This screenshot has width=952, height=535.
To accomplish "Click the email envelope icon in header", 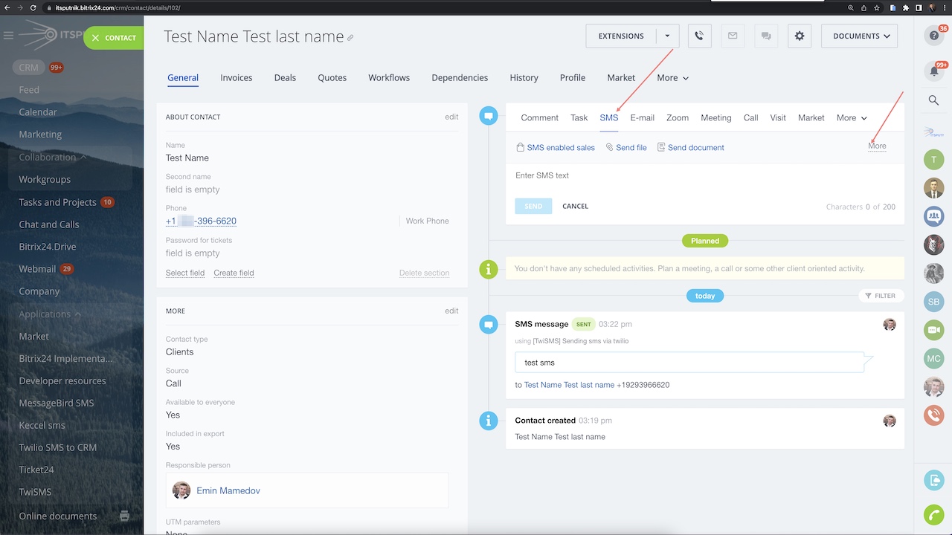I will (733, 36).
